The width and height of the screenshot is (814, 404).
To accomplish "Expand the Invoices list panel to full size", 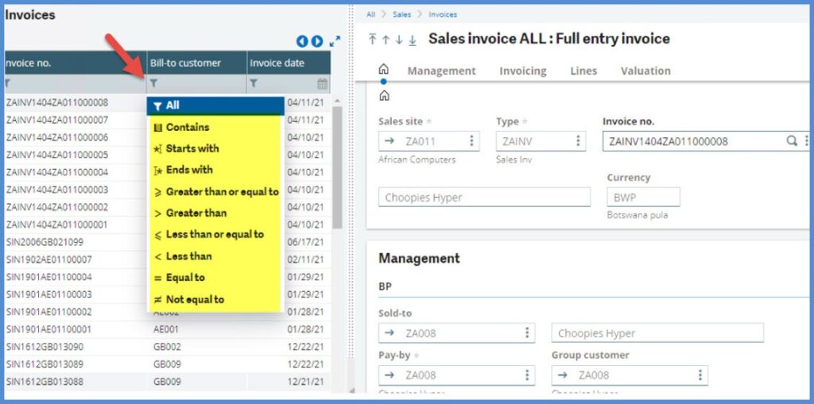I will 335,41.
